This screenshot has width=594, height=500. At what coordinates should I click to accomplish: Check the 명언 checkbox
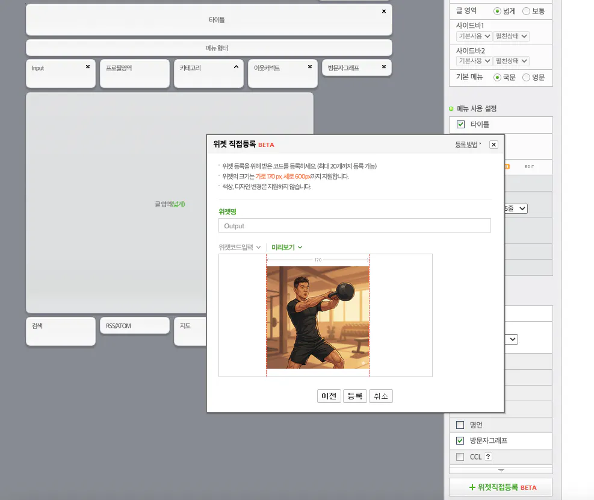(x=460, y=425)
